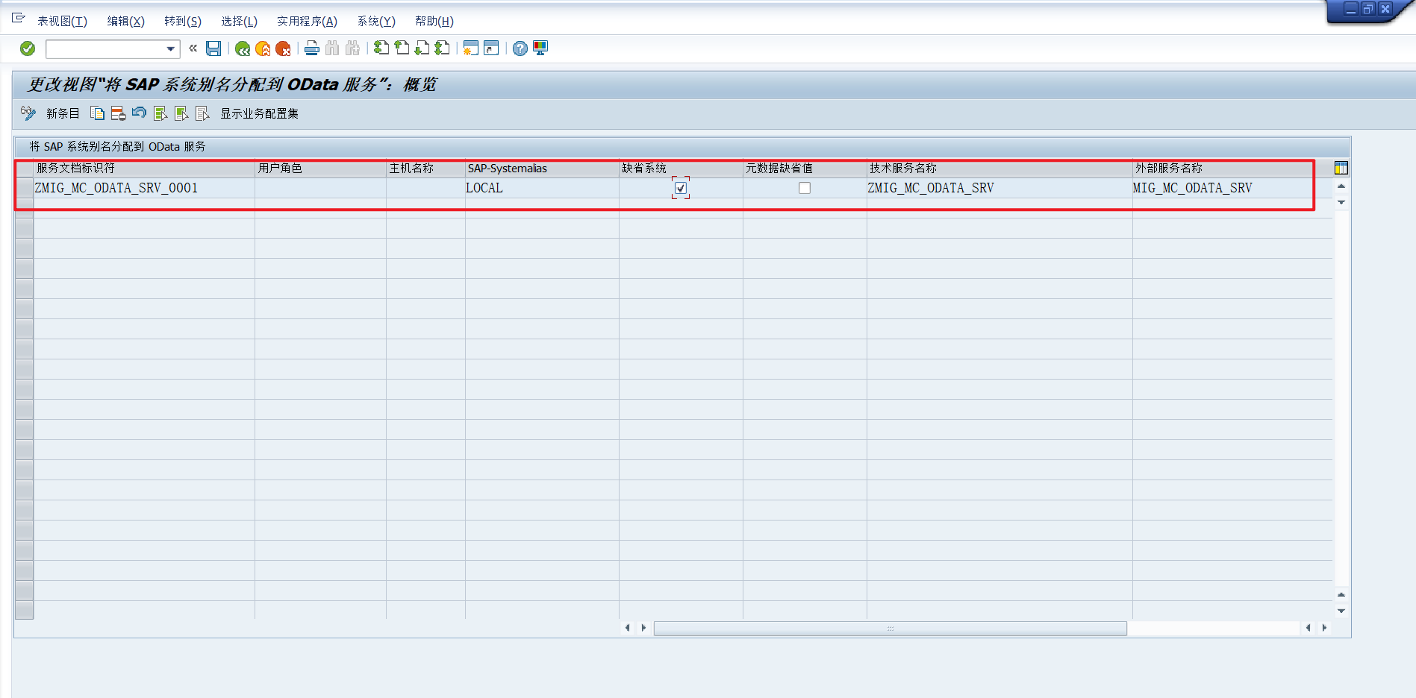This screenshot has height=698, width=1416.
Task: Open the table settings column icon
Action: [x=1341, y=168]
